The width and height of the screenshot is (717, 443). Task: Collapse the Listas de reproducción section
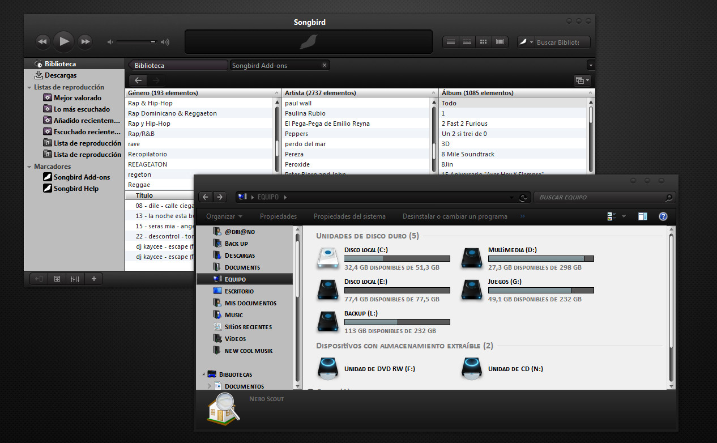tap(29, 87)
